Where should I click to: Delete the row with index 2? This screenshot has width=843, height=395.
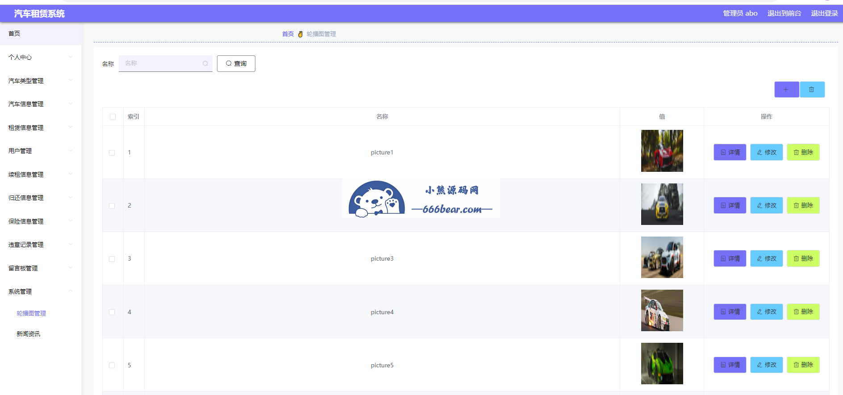(803, 205)
